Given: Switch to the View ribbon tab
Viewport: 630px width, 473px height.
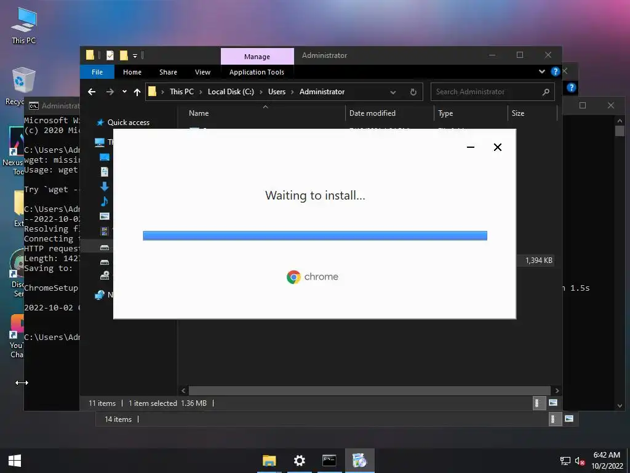Looking at the screenshot, I should 202,72.
